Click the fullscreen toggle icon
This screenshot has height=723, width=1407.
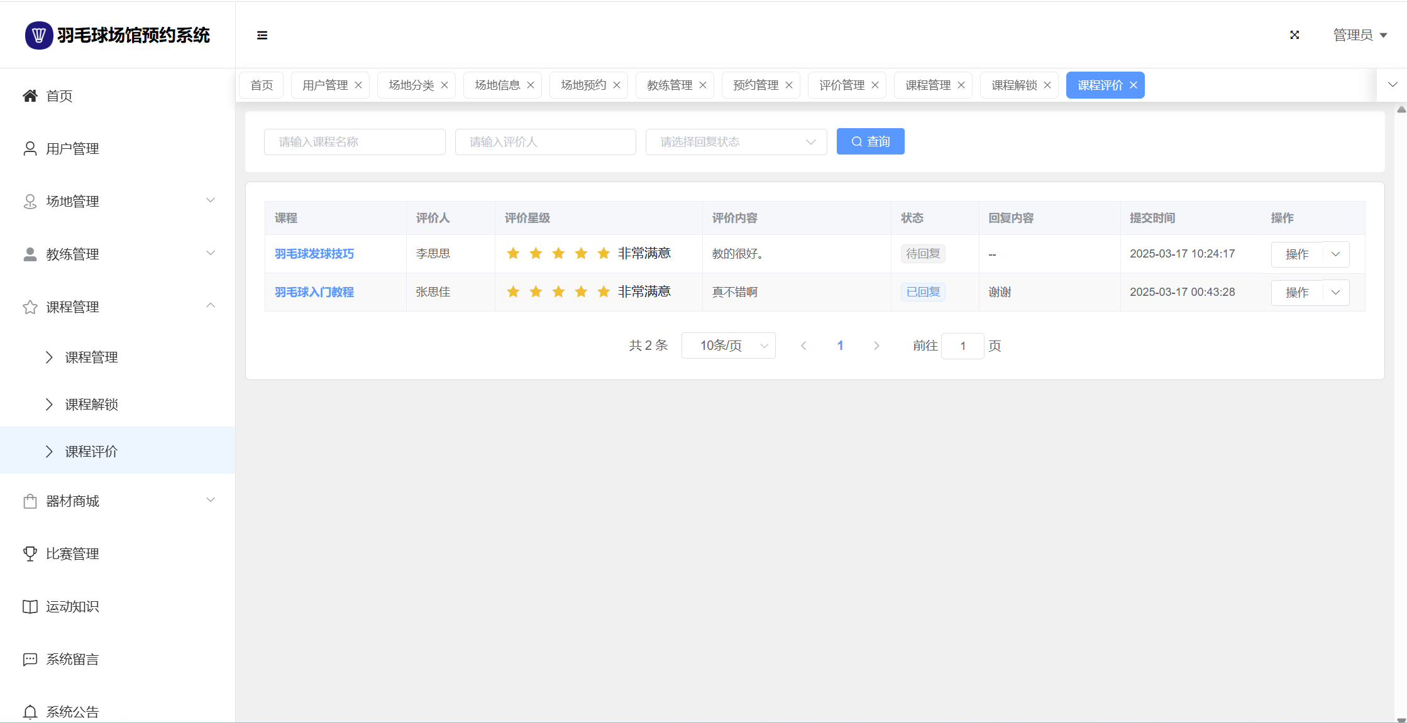click(x=1294, y=35)
